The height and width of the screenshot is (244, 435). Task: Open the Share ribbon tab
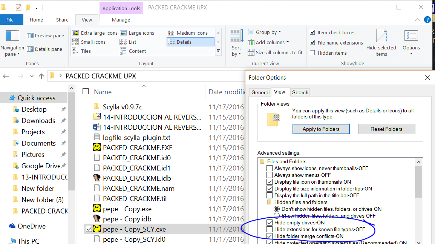62,20
